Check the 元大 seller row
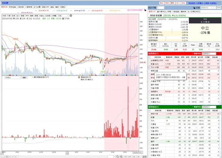Image resolution: width=222 pixels, height=158 pixels. tap(149, 121)
